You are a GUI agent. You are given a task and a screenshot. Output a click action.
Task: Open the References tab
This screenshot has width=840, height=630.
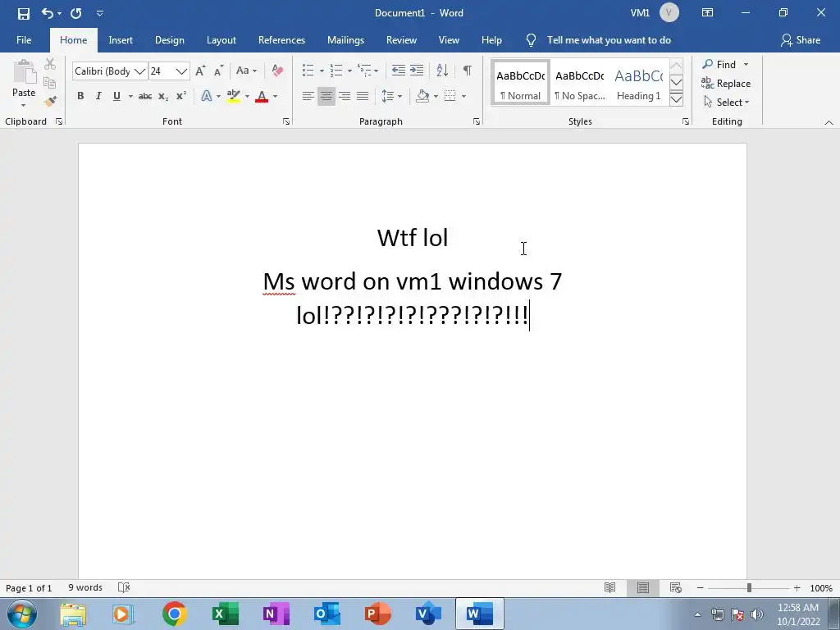point(281,40)
